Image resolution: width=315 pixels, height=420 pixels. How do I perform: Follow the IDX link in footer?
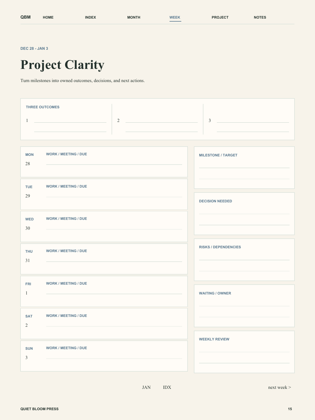point(167,387)
